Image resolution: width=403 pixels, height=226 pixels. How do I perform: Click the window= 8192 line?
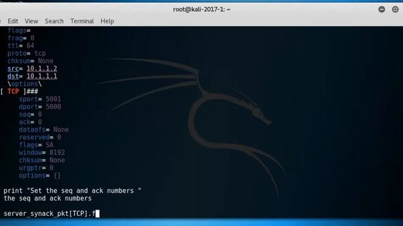[x=42, y=153]
